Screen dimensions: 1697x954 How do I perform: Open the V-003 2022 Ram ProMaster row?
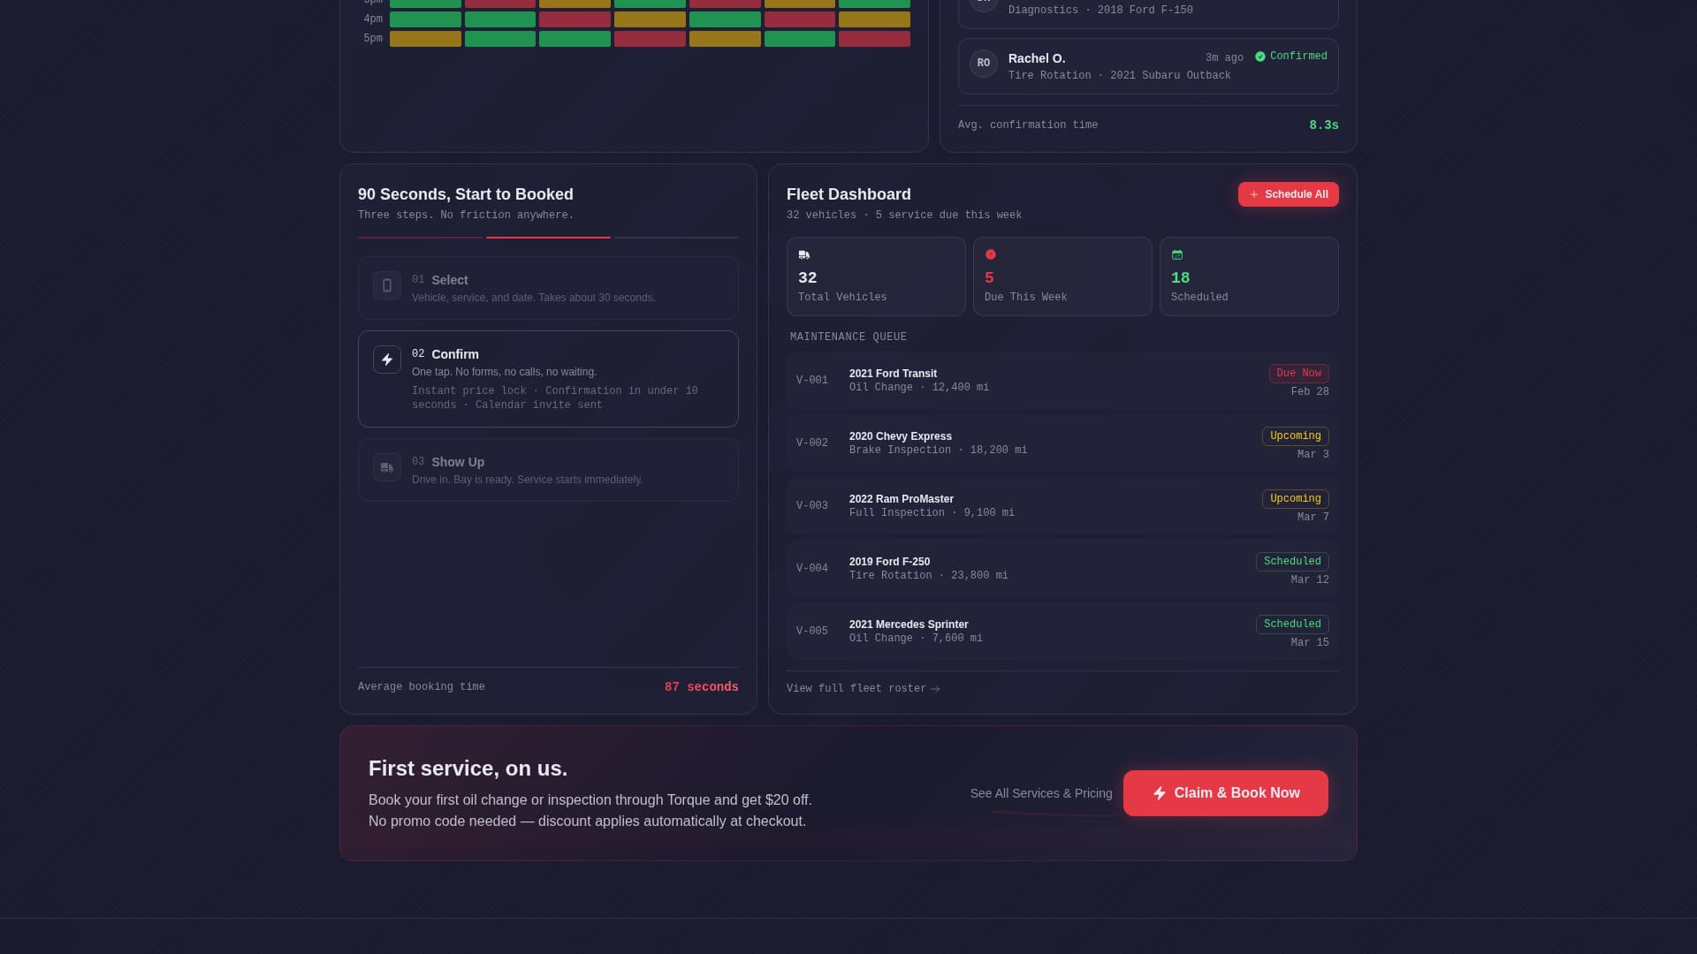click(1062, 506)
